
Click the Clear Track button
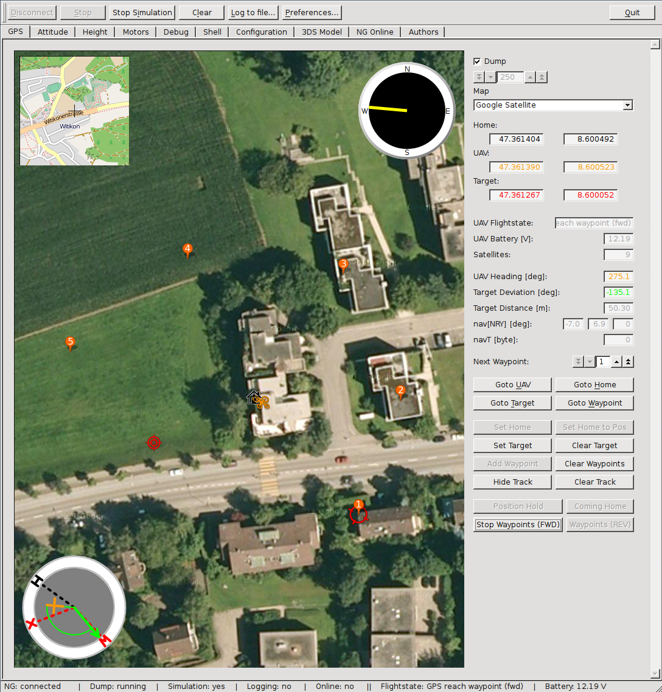(x=594, y=482)
